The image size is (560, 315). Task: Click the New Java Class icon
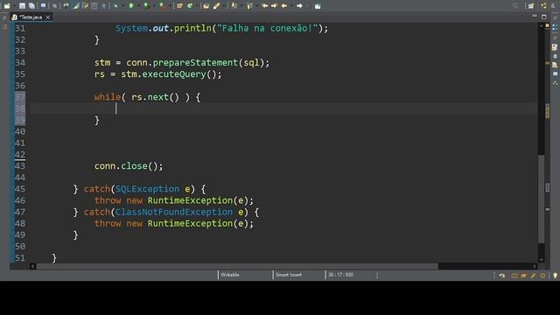point(190,6)
